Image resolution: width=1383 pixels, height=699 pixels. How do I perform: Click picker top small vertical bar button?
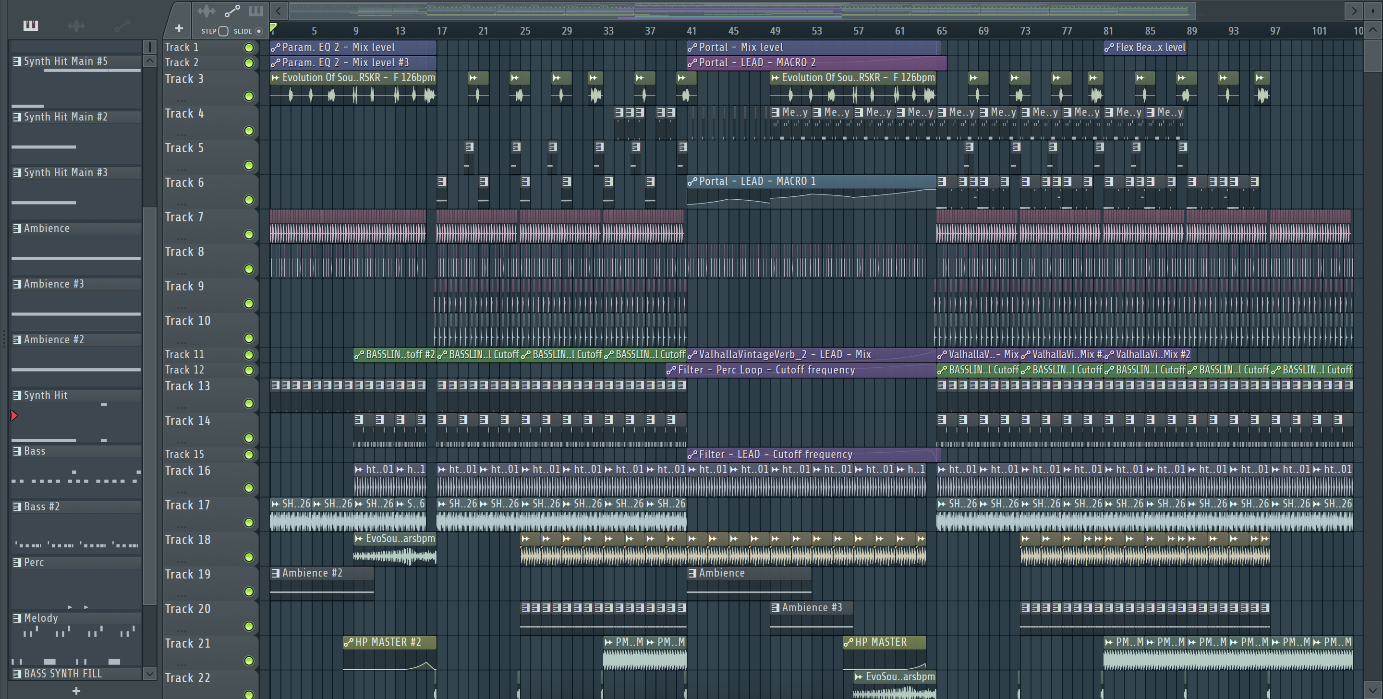pyautogui.click(x=150, y=47)
